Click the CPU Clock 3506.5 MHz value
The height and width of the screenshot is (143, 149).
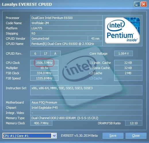[x=44, y=63]
